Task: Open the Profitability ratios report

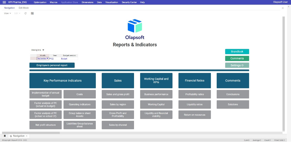Action: [x=195, y=94]
